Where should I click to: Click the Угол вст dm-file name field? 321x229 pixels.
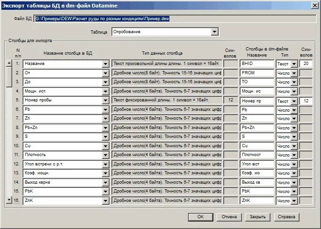tap(257, 164)
